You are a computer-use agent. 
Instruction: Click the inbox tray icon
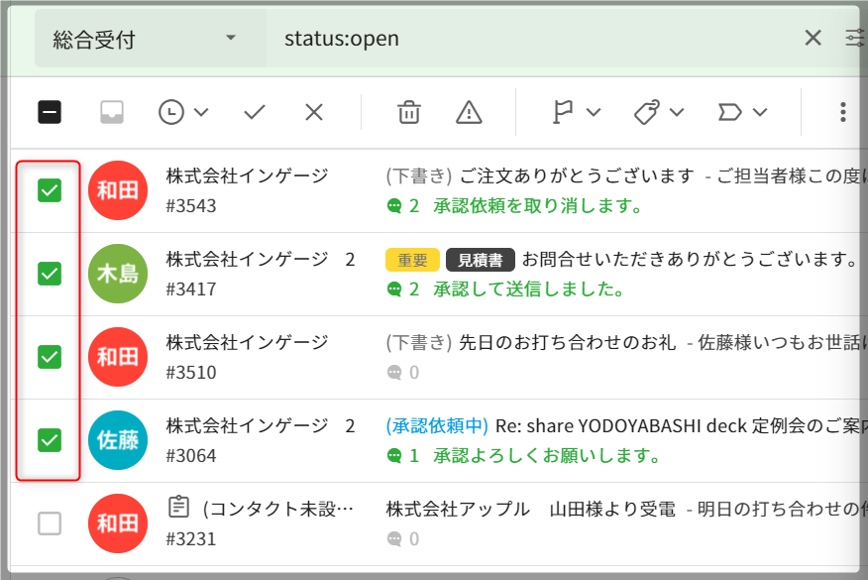point(112,112)
